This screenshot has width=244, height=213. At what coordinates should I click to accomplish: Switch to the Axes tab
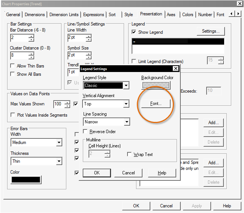click(x=171, y=15)
